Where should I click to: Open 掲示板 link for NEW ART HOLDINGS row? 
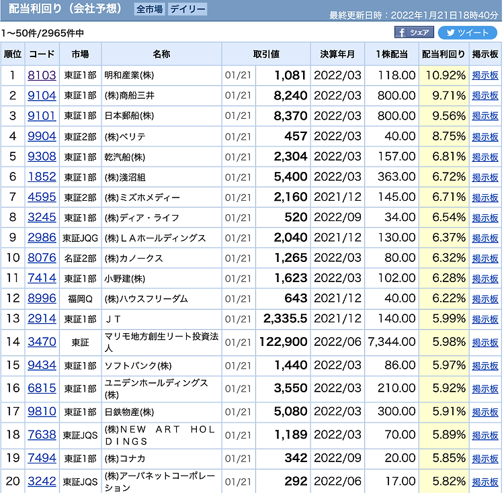click(485, 435)
